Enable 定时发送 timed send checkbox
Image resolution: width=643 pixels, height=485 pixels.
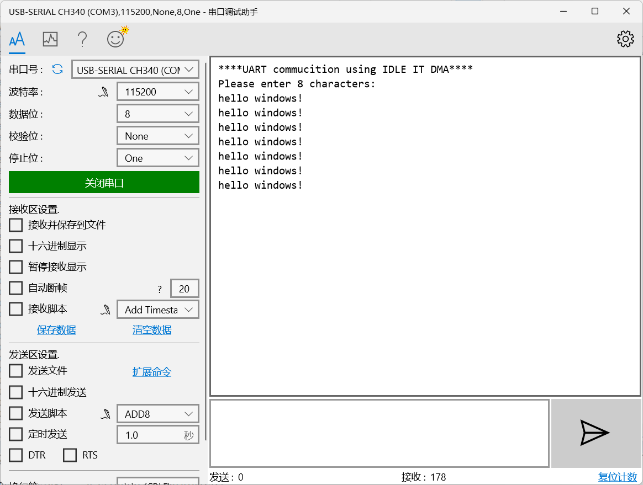(x=15, y=434)
